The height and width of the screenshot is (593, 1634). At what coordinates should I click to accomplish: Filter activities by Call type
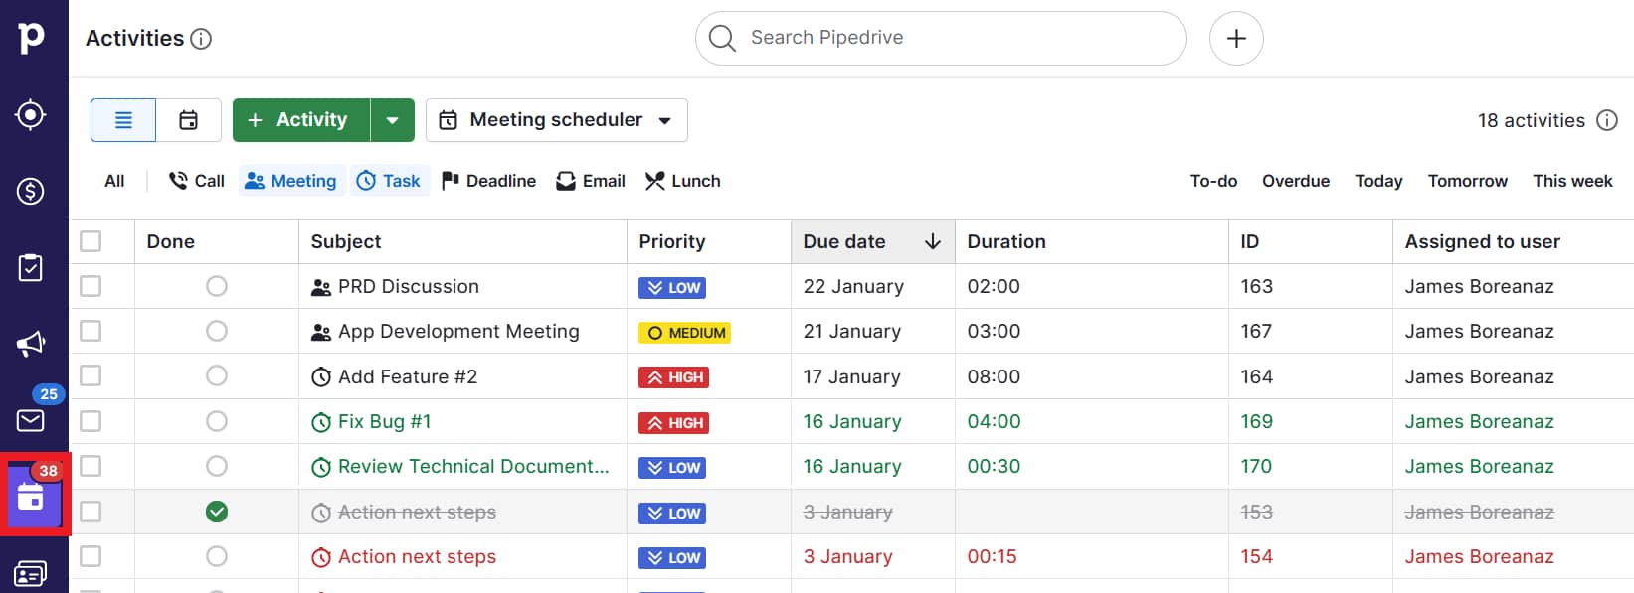click(x=197, y=181)
